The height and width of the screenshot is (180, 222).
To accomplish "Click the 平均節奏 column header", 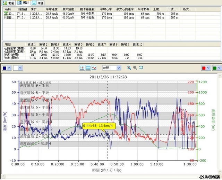I will click(x=143, y=9).
